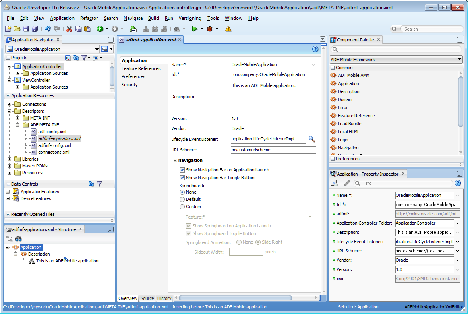This screenshot has height=314, width=468.
Task: Open the Build menu
Action: coord(153,18)
